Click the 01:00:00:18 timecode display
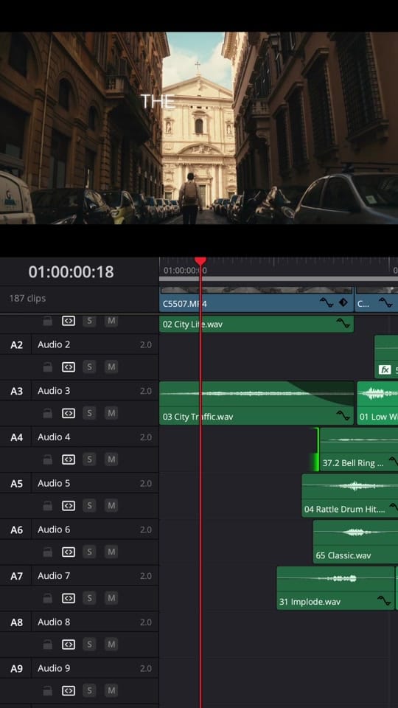 (x=71, y=272)
